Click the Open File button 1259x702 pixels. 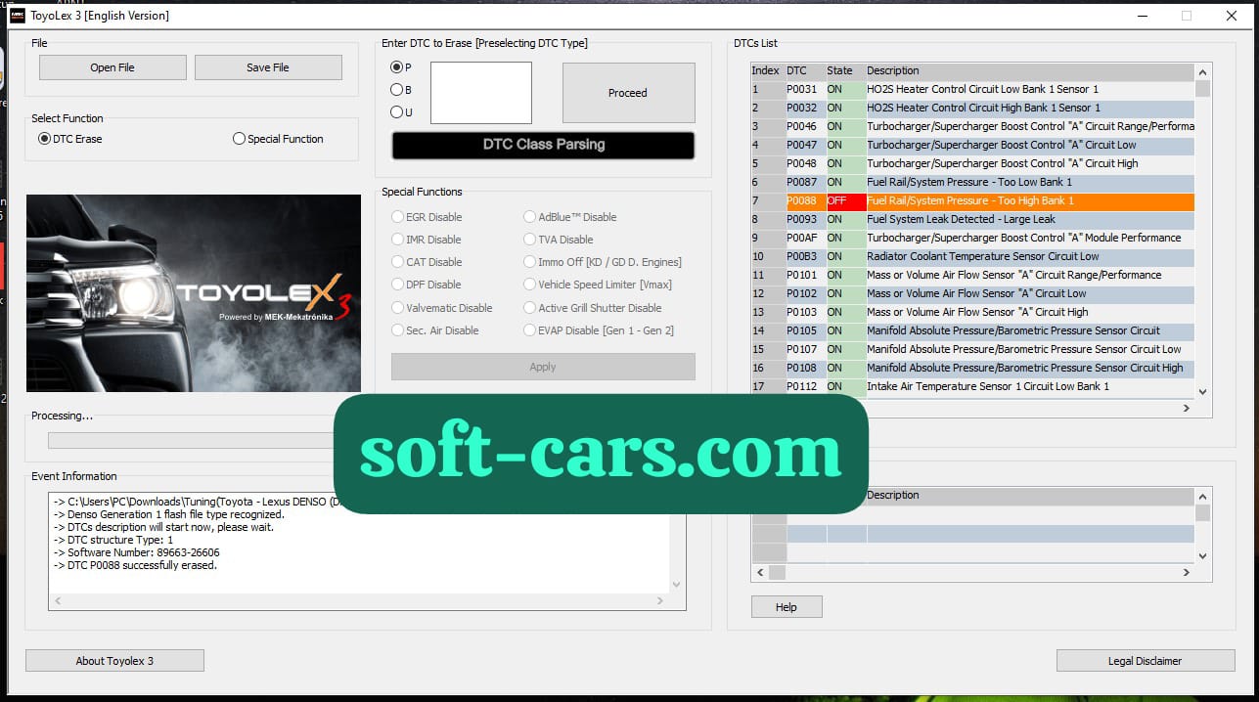(x=112, y=67)
